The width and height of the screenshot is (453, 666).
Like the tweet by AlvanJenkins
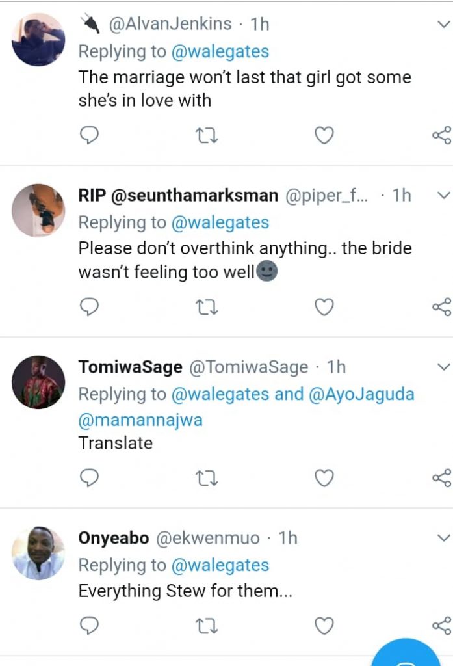click(x=324, y=135)
